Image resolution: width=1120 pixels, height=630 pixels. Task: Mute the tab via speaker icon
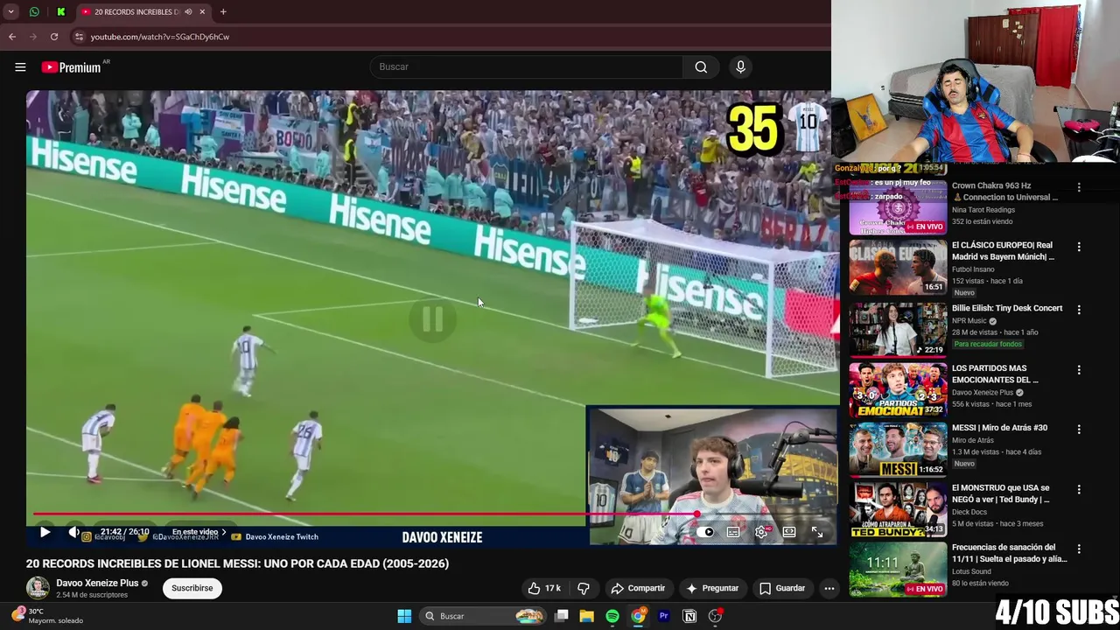pos(188,11)
